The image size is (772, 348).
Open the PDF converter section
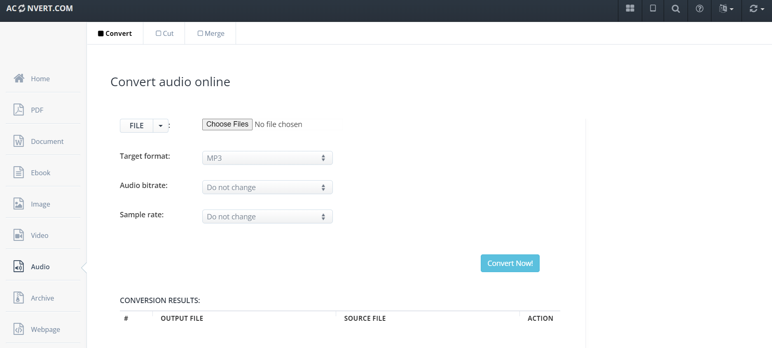click(37, 110)
